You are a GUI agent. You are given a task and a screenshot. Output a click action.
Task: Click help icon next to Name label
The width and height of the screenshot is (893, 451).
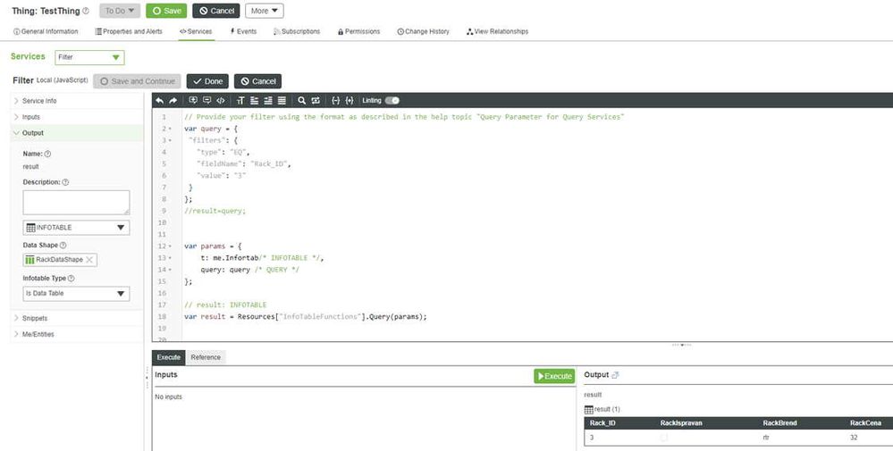(48, 154)
